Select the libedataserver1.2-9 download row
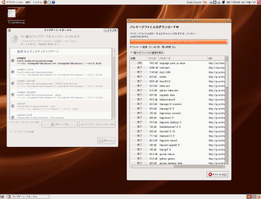This screenshot has width=261, height=199. [177, 127]
